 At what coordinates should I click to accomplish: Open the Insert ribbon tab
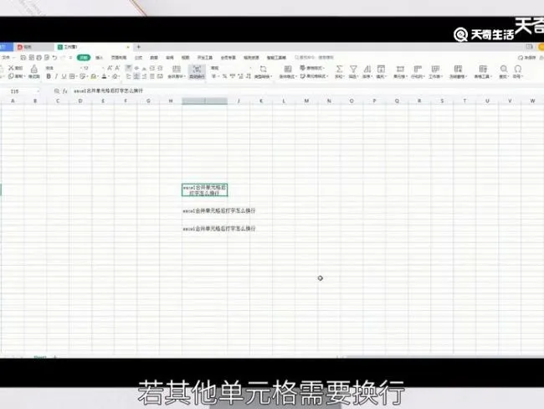coord(100,58)
